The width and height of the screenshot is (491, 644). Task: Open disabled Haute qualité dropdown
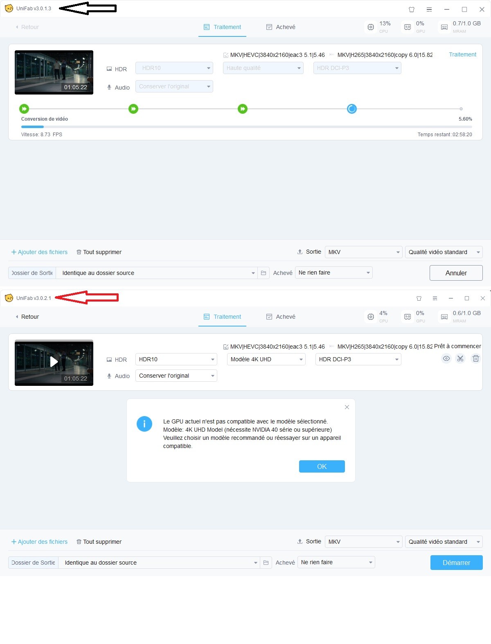(263, 68)
